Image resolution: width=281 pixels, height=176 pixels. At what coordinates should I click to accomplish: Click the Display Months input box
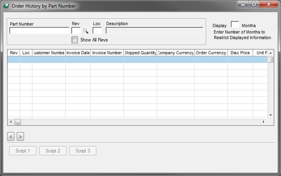(235, 24)
